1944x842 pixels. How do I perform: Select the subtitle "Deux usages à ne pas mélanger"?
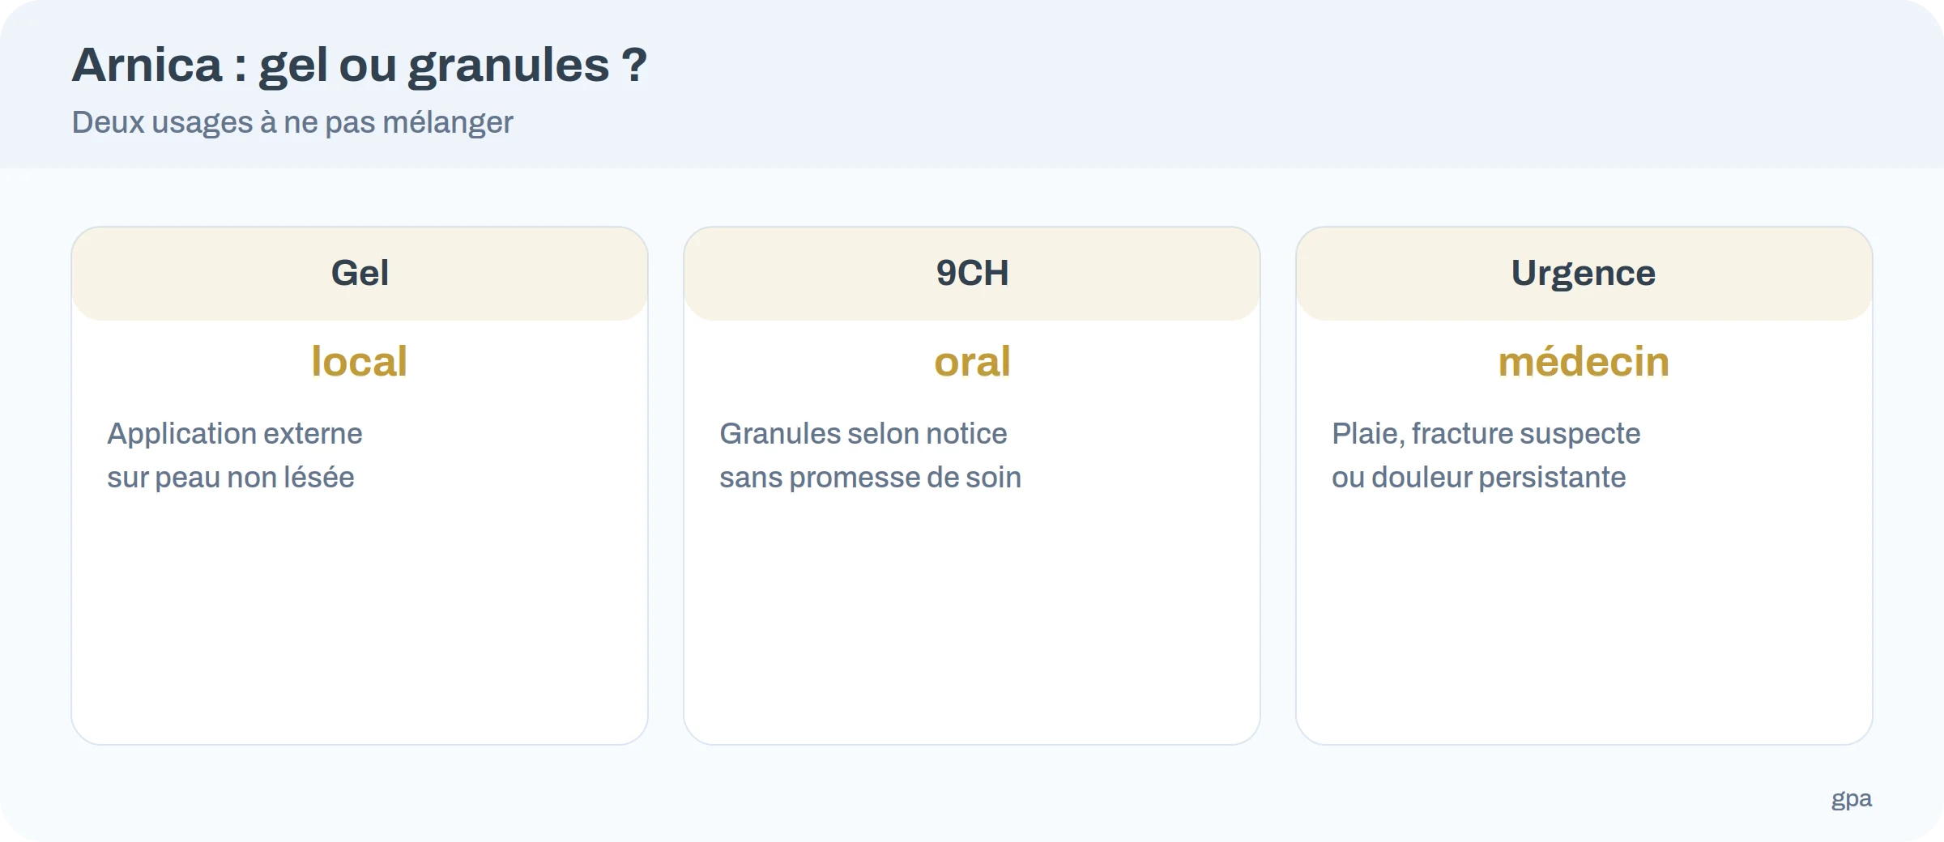point(292,122)
